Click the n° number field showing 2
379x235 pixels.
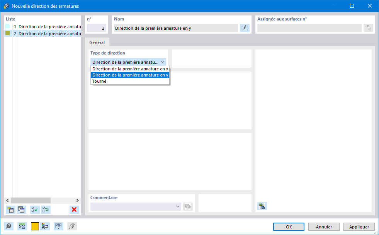click(97, 28)
